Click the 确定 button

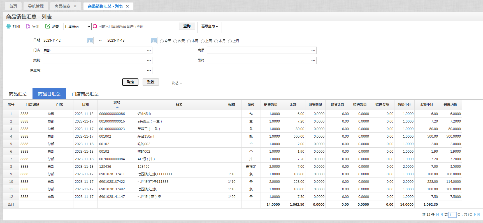point(130,82)
